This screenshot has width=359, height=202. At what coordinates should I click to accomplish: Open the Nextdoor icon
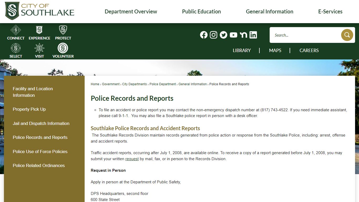243,35
